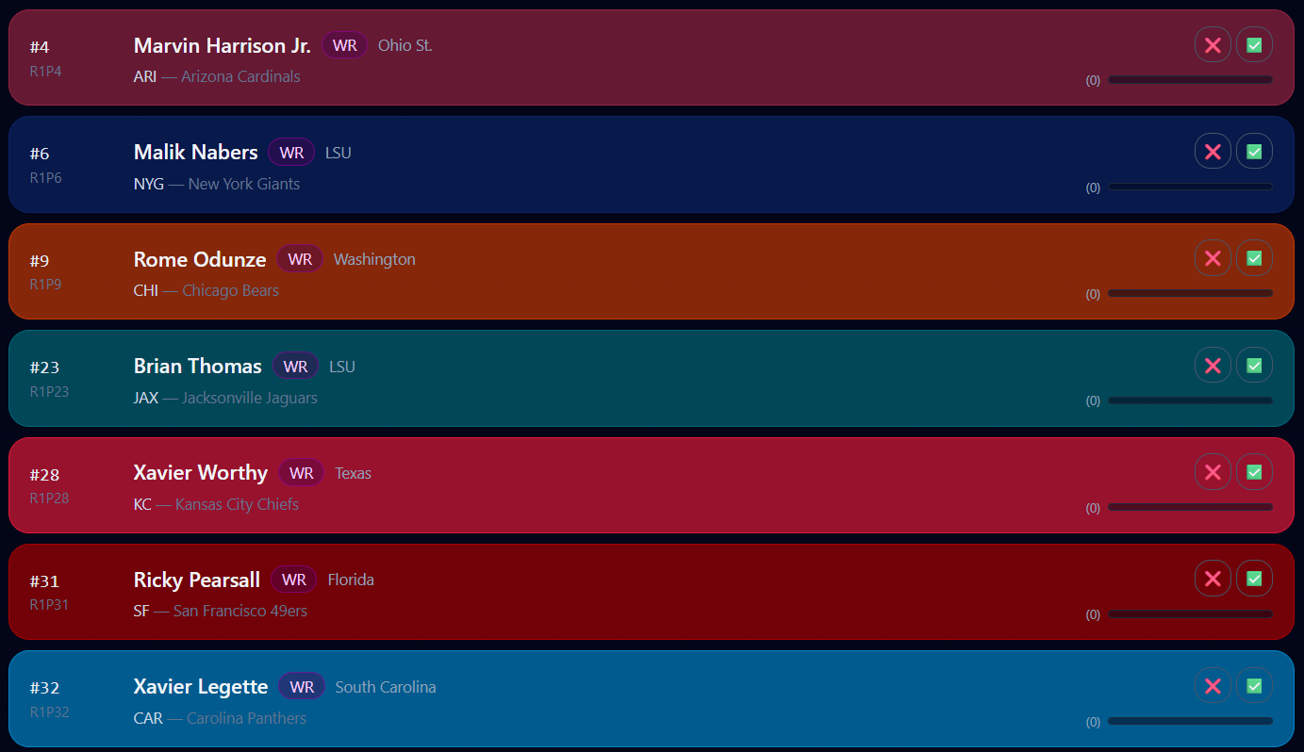Click the X icon on Ricky Pearsall's row
The image size is (1304, 752).
[1213, 579]
